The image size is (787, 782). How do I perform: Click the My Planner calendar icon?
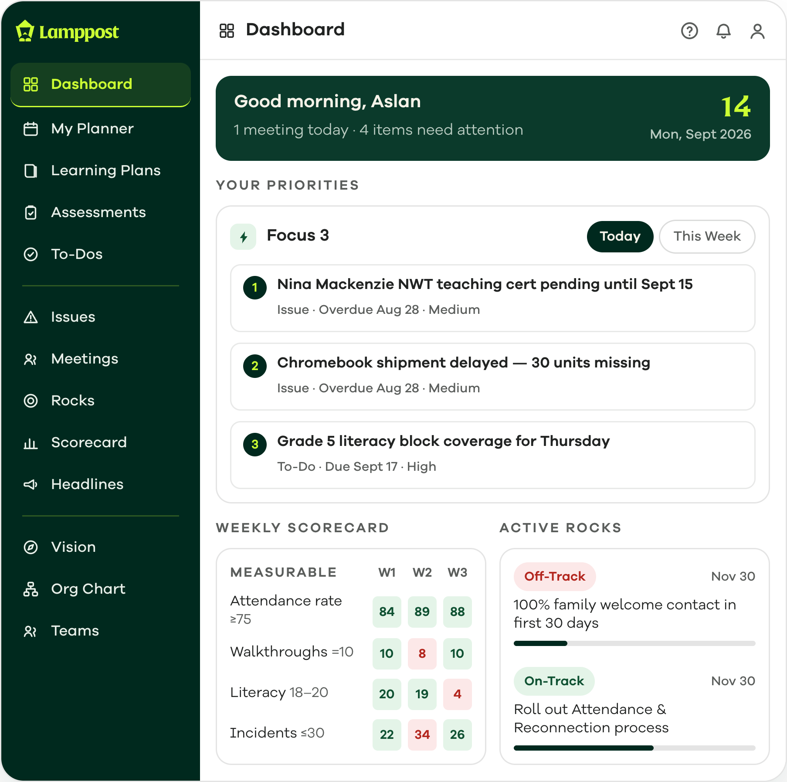pyautogui.click(x=31, y=129)
